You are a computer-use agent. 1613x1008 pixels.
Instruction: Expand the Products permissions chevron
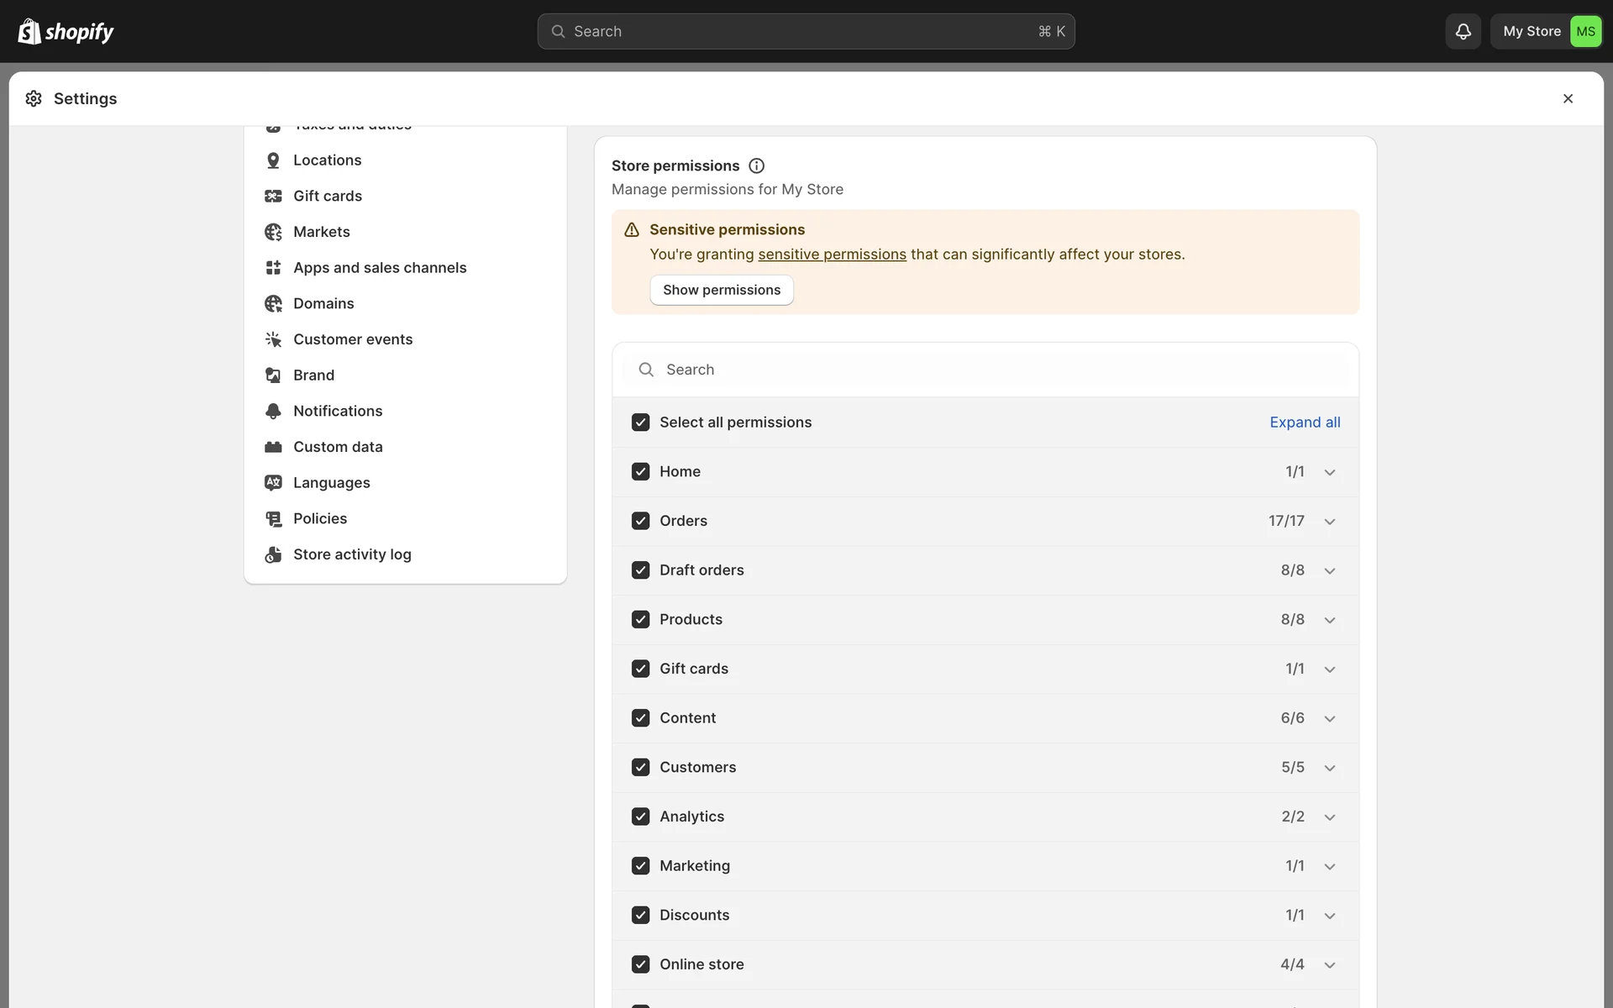click(1330, 620)
